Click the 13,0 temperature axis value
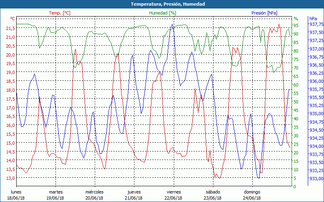The width and height of the screenshot is (324, 202). [10, 178]
